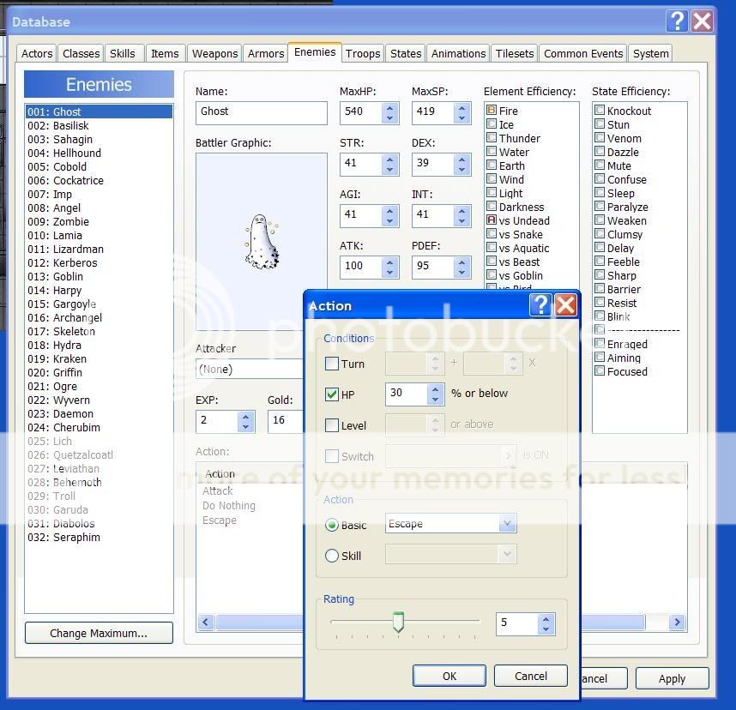Click the Database window help icon
The width and height of the screenshot is (736, 710).
[677, 21]
